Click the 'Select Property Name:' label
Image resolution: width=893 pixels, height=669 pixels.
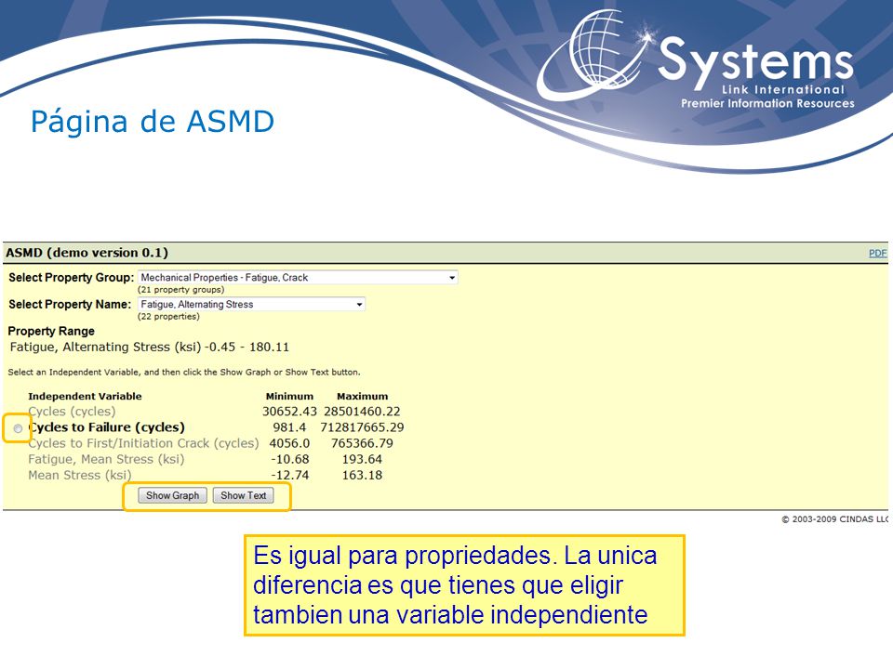click(70, 305)
